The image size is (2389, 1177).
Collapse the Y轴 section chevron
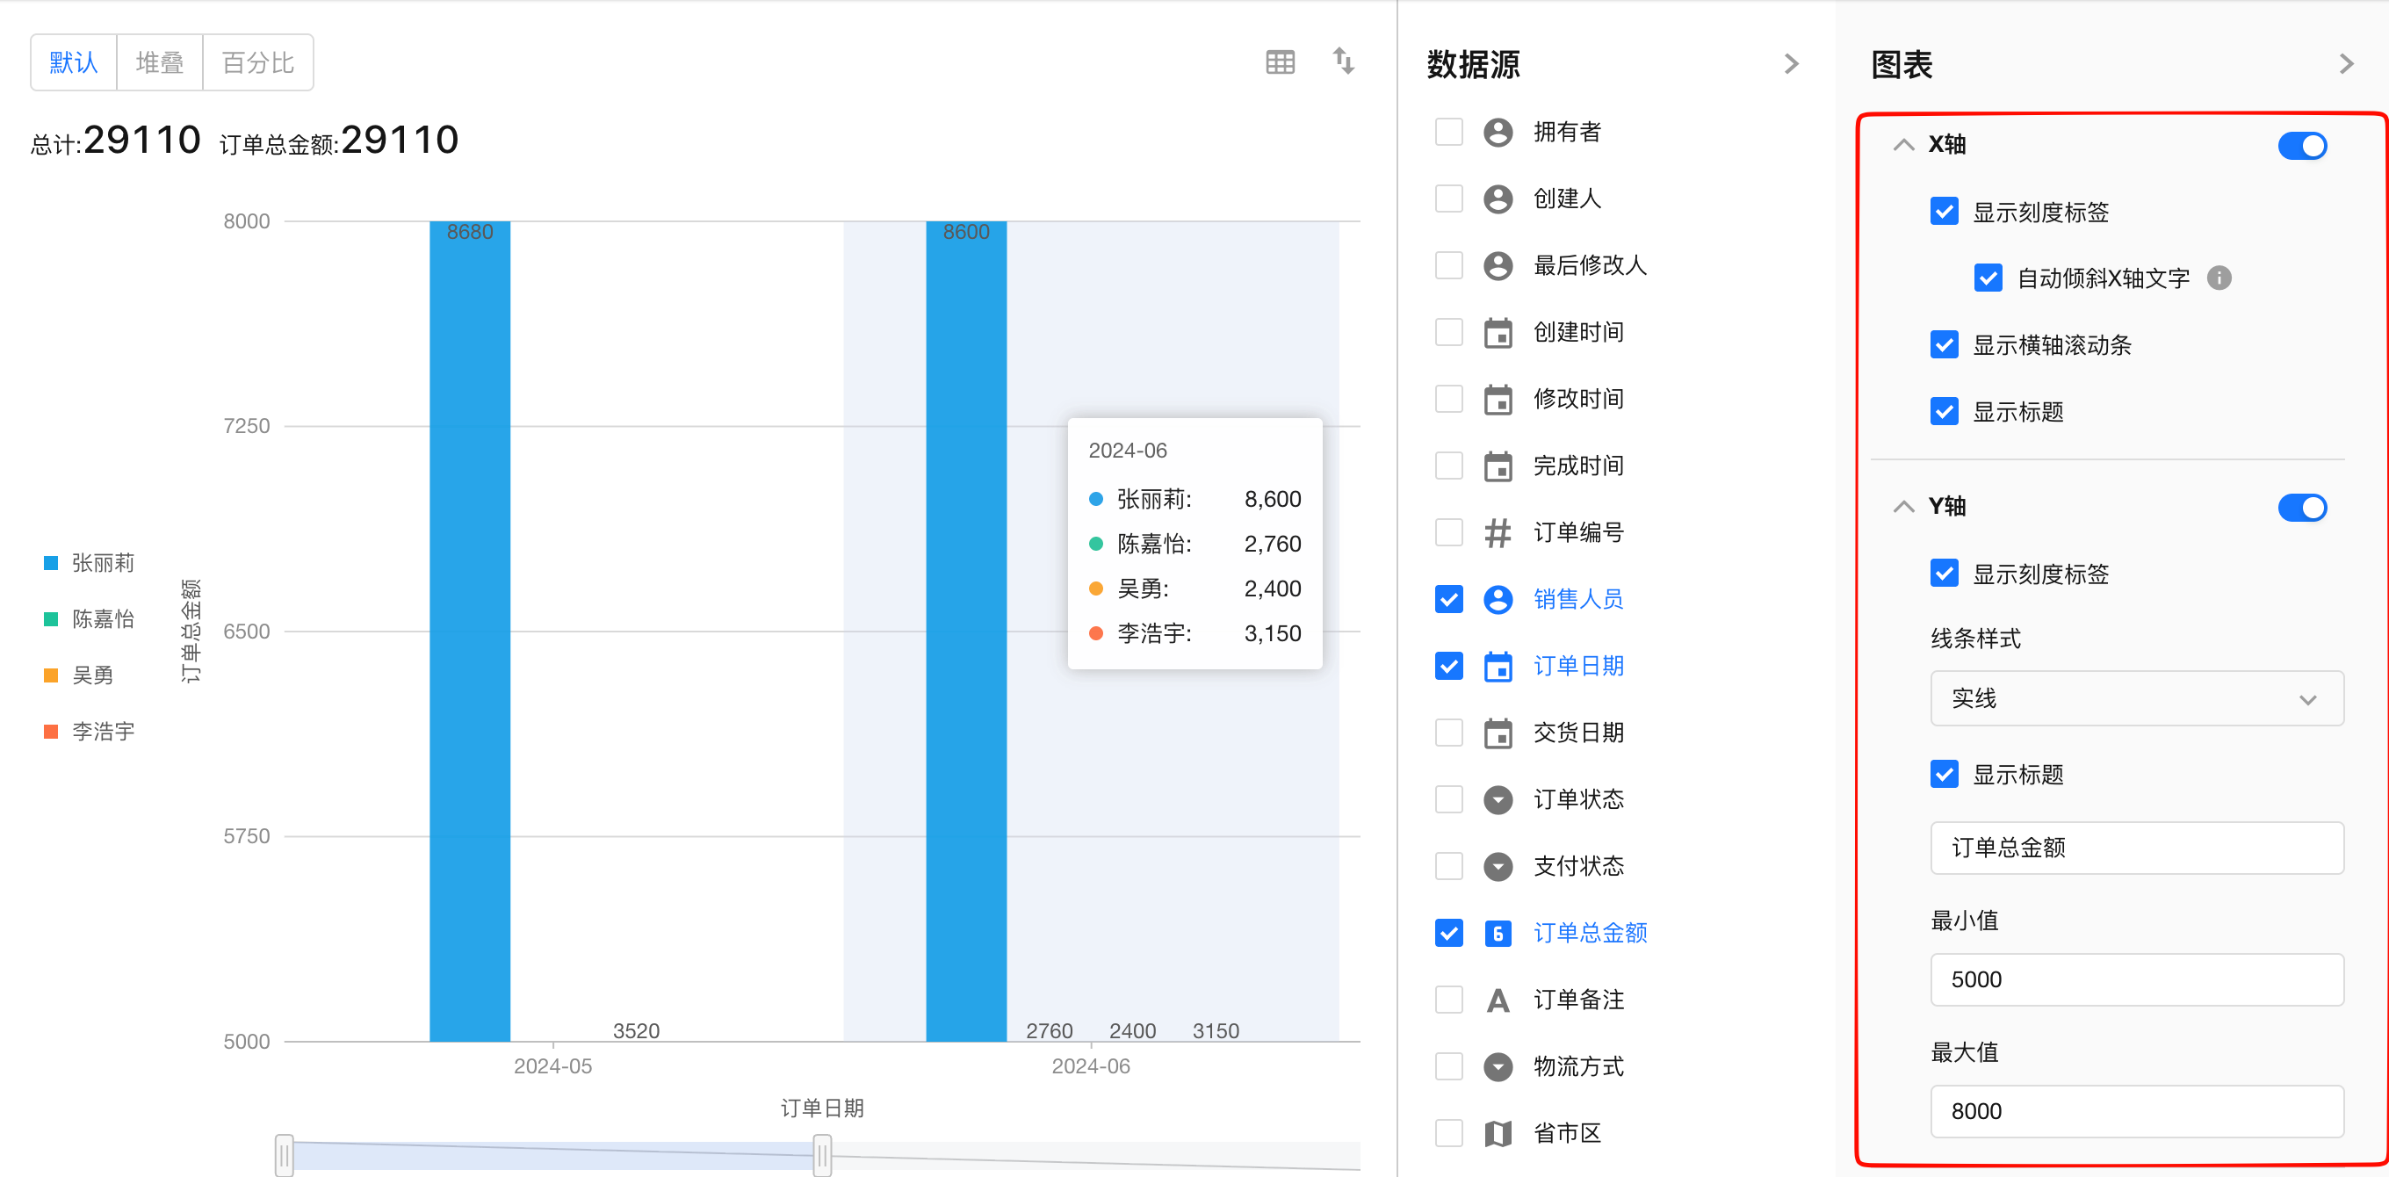[x=1903, y=507]
